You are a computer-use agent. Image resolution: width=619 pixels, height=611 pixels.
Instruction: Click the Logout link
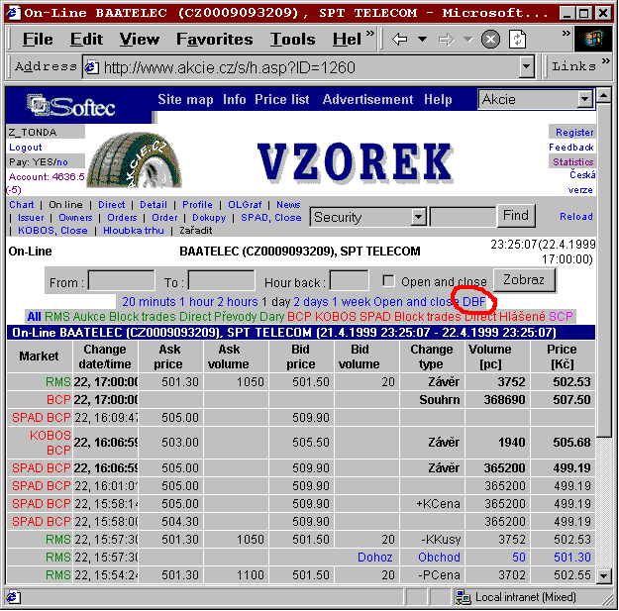[26, 148]
